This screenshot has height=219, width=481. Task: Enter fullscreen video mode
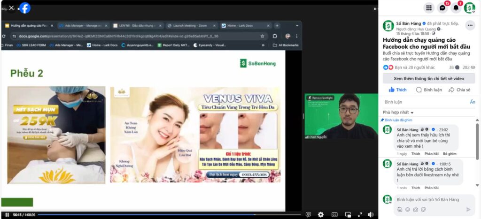point(360,215)
